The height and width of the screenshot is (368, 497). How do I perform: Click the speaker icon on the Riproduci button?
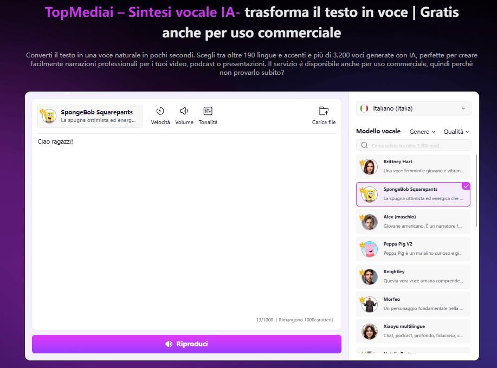tap(170, 344)
